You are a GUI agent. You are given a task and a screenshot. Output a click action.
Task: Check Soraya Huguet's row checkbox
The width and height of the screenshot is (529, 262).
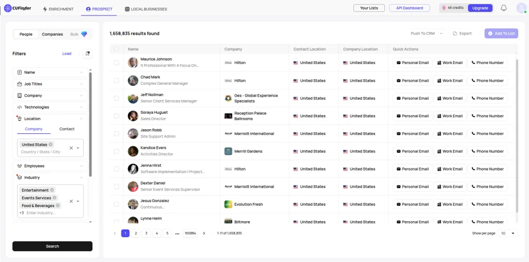(116, 116)
